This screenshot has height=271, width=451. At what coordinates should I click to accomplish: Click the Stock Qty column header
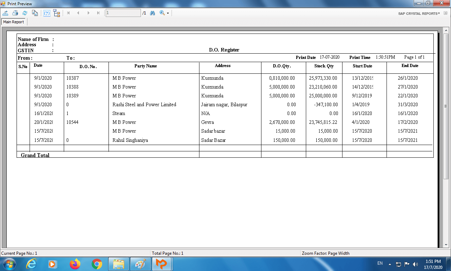(x=324, y=66)
